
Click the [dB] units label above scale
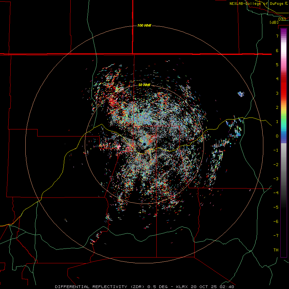(x=274, y=22)
